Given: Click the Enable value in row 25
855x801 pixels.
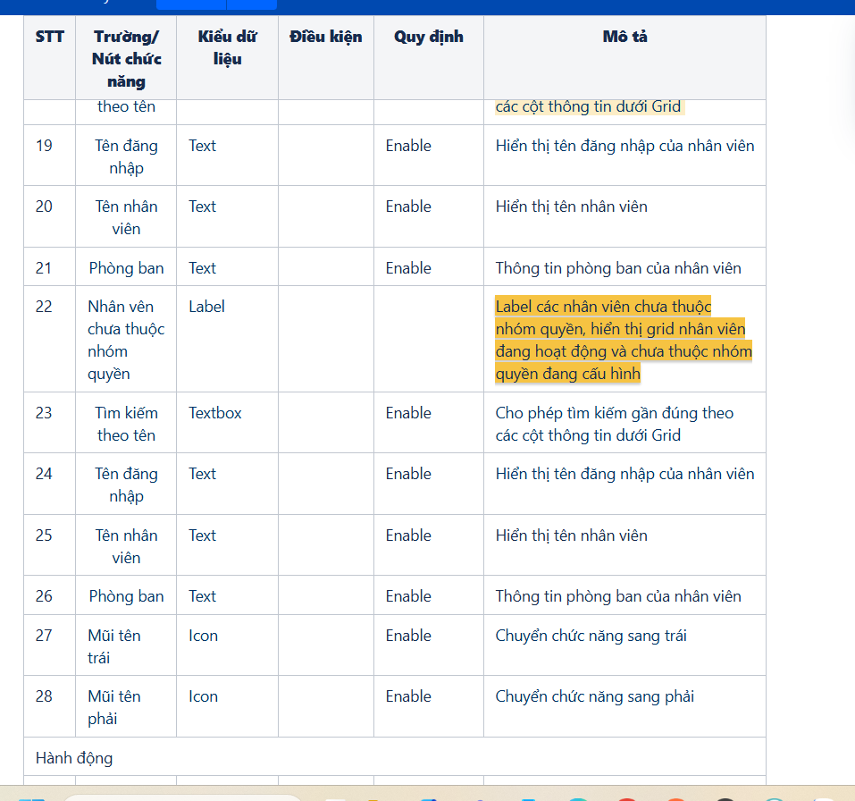Looking at the screenshot, I should coord(408,535).
